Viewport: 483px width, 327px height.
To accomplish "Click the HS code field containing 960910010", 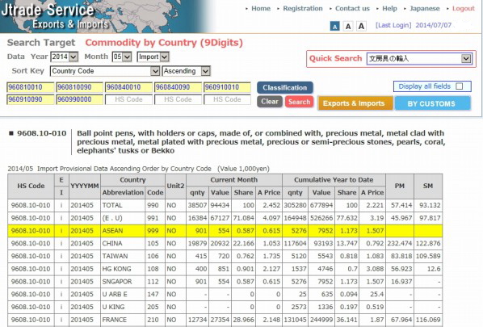I will coord(227,87).
